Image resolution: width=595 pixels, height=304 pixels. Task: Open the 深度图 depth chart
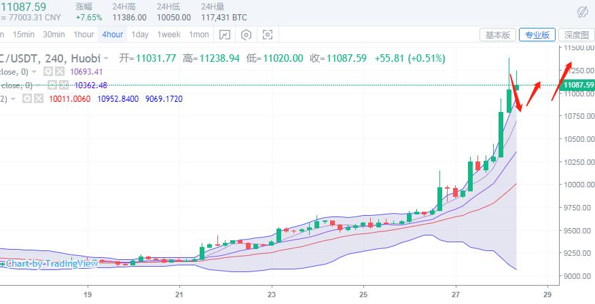coord(576,35)
